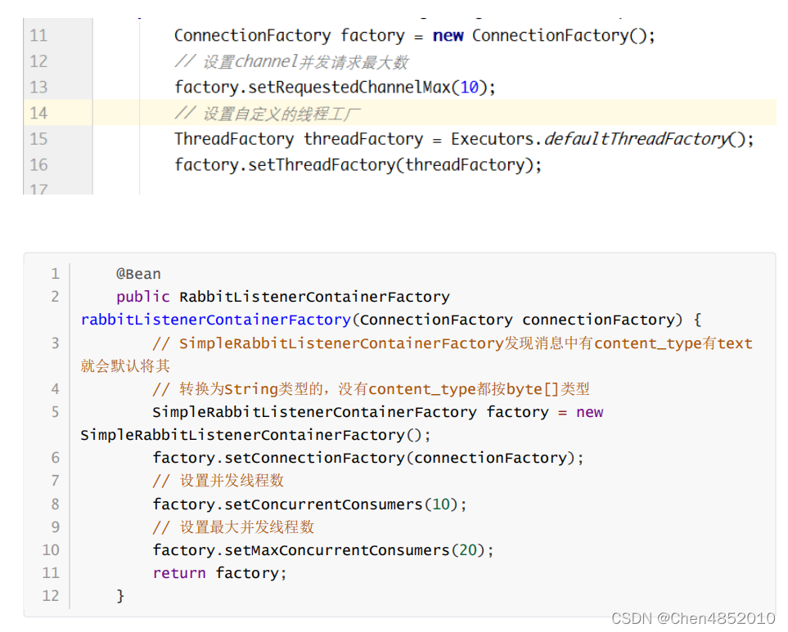Click line number 15 in the IDE gutter

pos(38,139)
